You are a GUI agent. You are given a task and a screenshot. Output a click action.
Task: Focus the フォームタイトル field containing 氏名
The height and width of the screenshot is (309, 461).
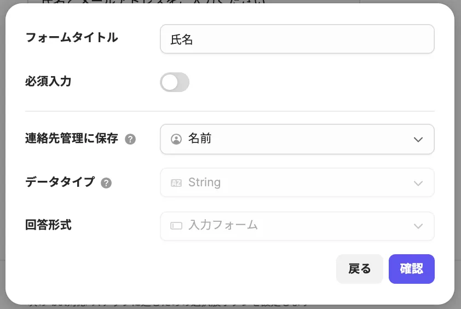click(297, 39)
